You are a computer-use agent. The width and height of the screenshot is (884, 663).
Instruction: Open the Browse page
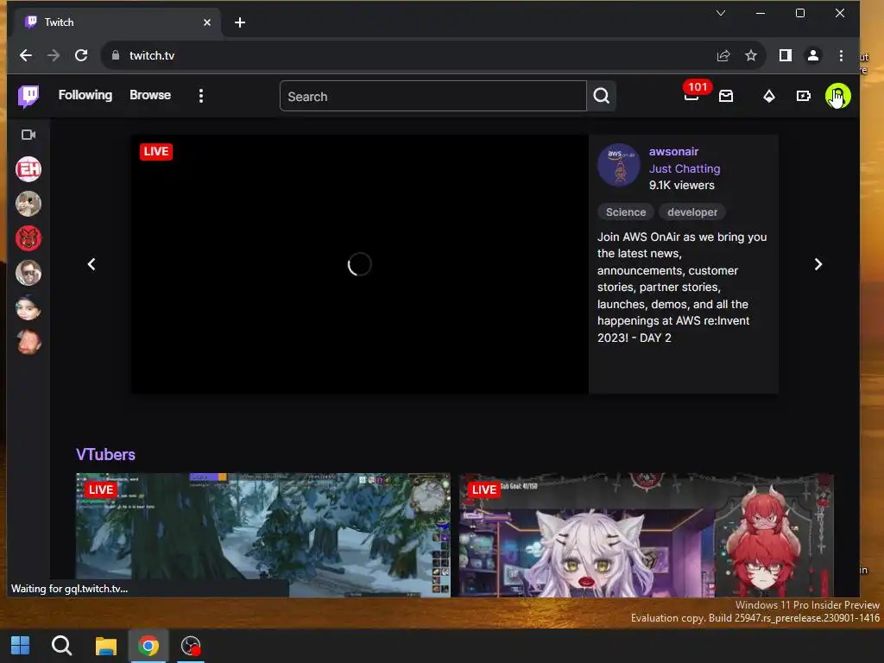pos(150,95)
